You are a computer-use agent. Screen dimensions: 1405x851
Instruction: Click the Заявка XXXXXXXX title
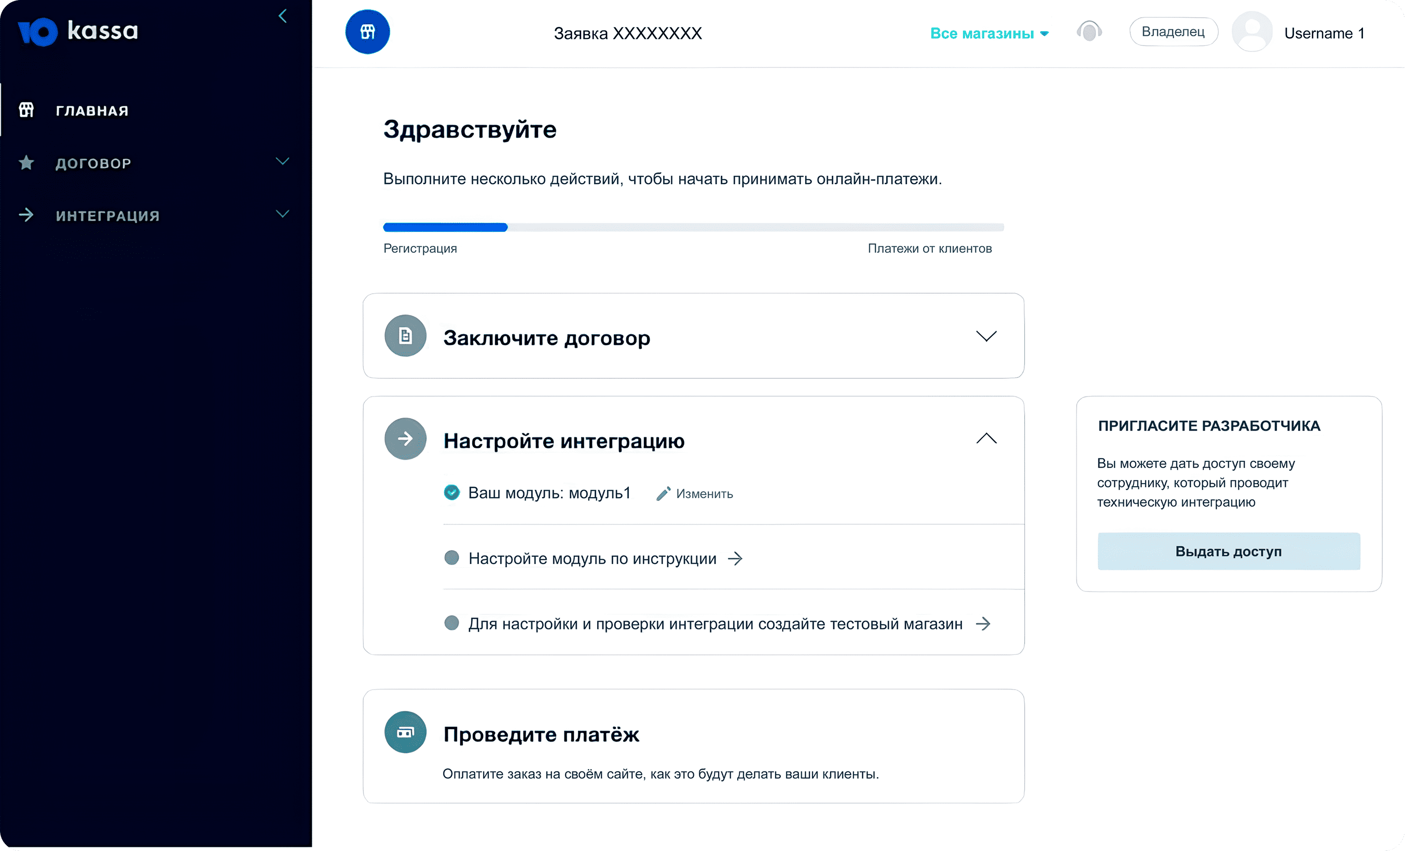pos(628,33)
